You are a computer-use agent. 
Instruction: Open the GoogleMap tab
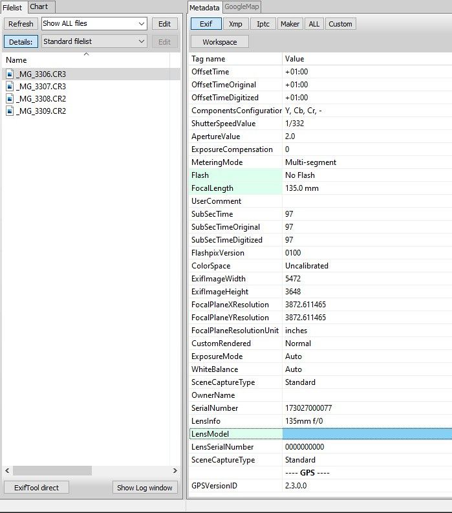[241, 7]
